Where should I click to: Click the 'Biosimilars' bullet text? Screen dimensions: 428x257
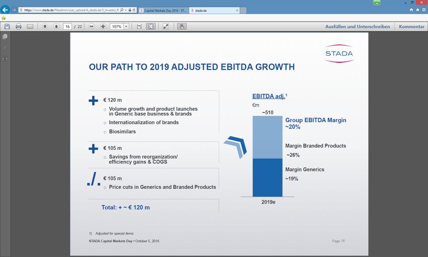122,131
